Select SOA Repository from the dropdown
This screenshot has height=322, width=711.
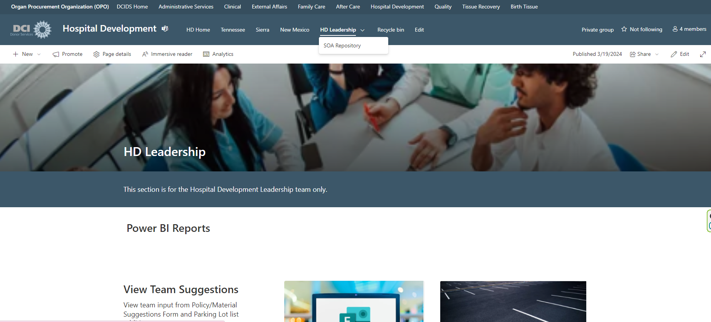coord(342,45)
